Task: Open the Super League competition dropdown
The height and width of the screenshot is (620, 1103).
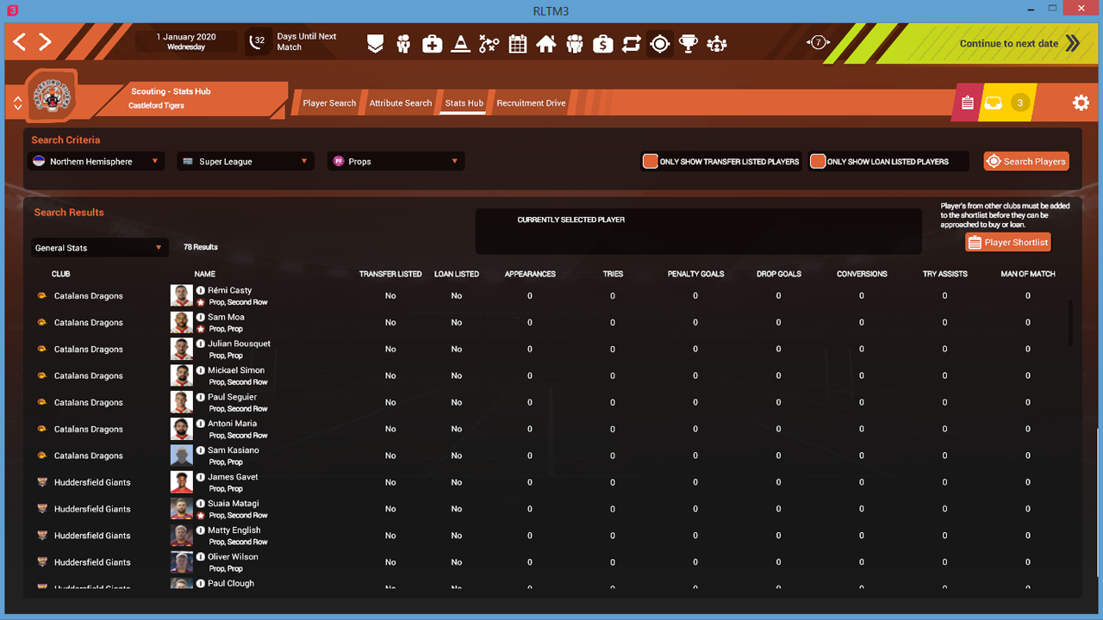Action: (246, 161)
